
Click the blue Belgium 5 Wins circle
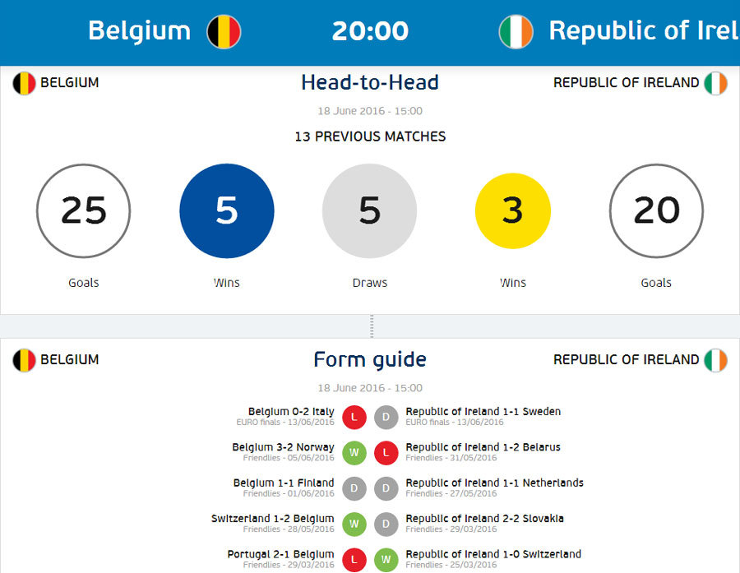point(227,211)
